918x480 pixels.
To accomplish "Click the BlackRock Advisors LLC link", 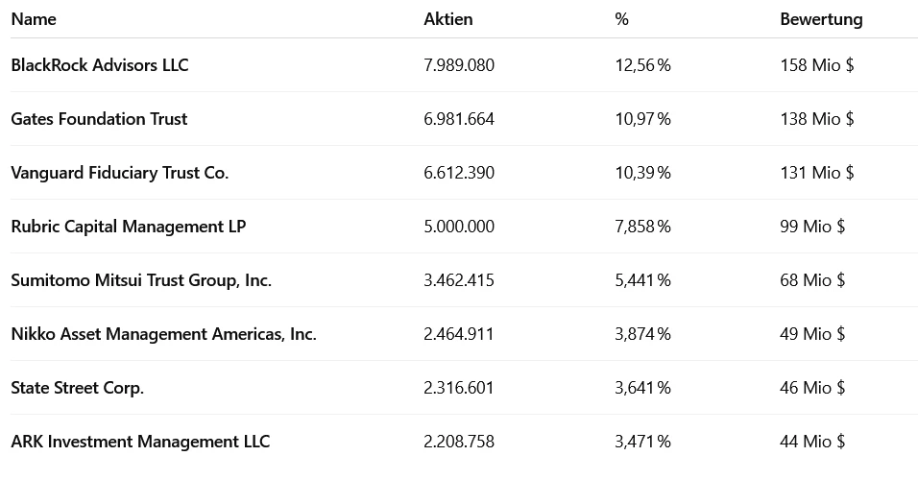I will (100, 65).
